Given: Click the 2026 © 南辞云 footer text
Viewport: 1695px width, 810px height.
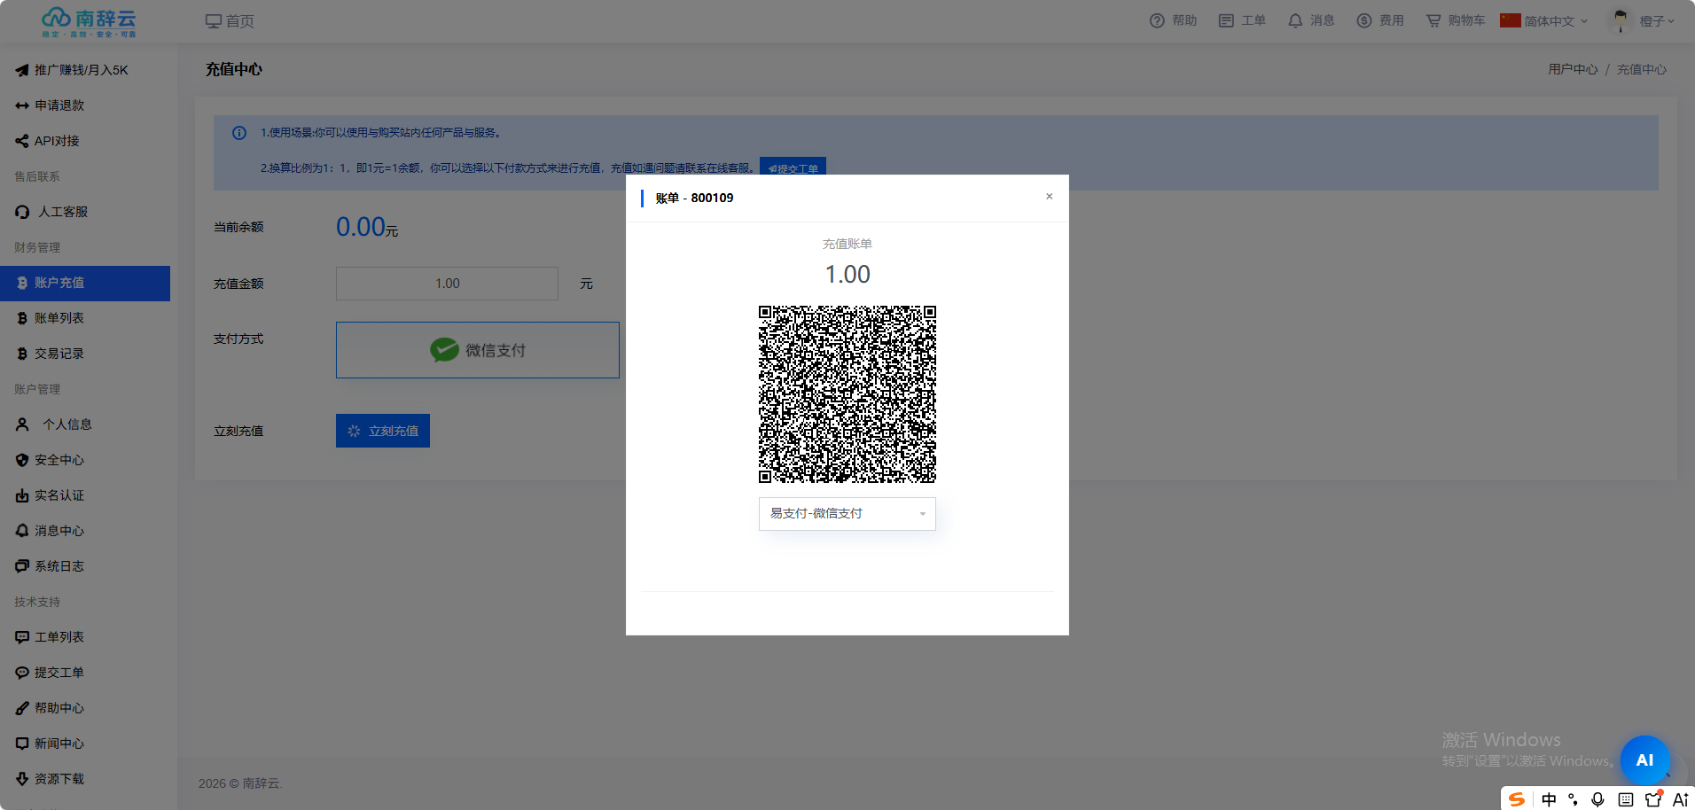Looking at the screenshot, I should 240,783.
